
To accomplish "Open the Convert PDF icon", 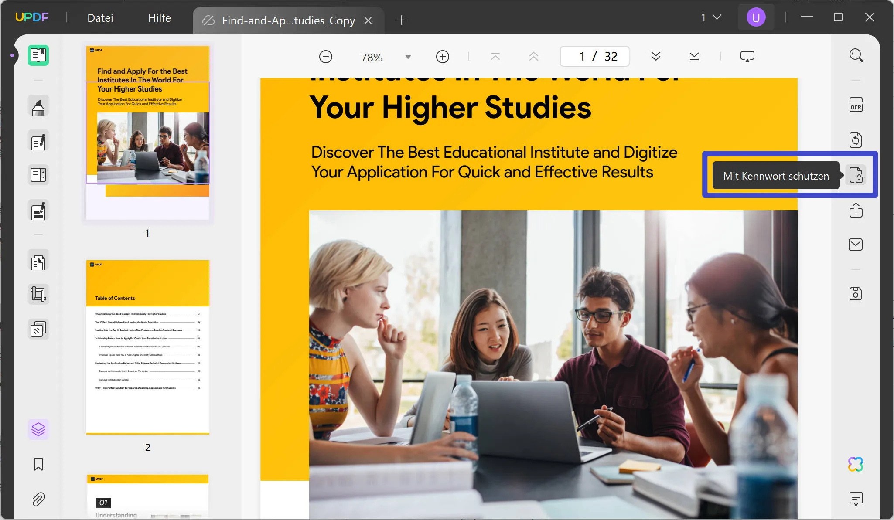I will point(856,140).
